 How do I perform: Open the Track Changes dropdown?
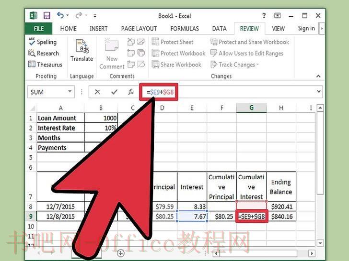[234, 65]
